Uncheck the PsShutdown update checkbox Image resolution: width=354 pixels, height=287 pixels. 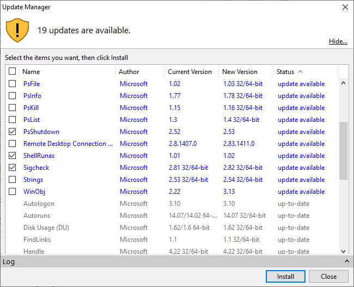click(x=12, y=131)
